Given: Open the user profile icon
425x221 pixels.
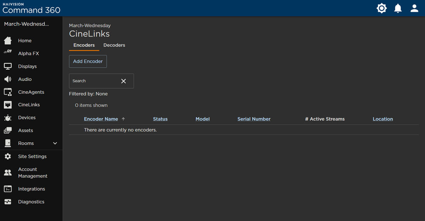Looking at the screenshot, I should coord(415,8).
